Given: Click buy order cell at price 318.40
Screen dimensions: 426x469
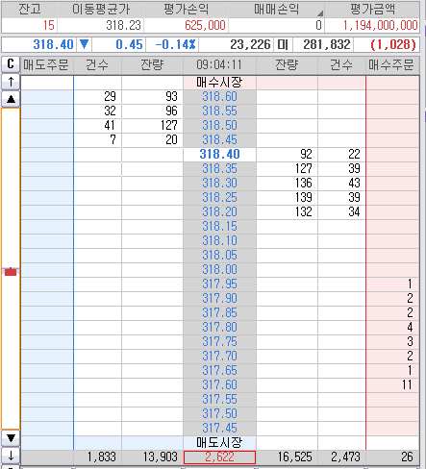Looking at the screenshot, I should pos(392,155).
